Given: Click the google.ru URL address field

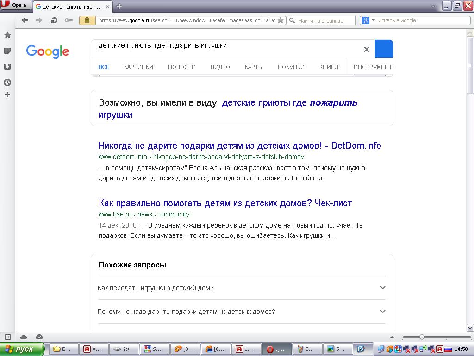Looking at the screenshot, I should click(x=186, y=20).
